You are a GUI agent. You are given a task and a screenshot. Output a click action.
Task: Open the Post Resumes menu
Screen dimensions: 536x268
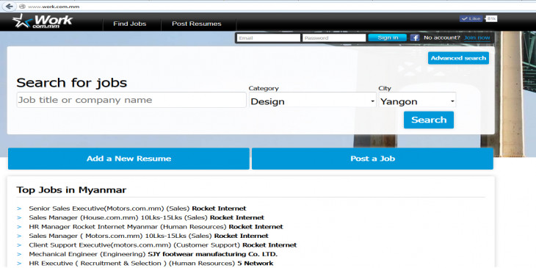pyautogui.click(x=197, y=23)
